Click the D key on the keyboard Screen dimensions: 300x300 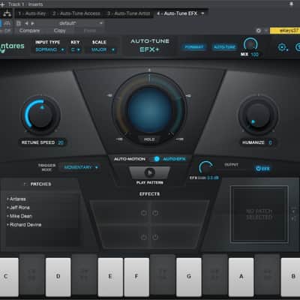pyautogui.click(x=58, y=277)
